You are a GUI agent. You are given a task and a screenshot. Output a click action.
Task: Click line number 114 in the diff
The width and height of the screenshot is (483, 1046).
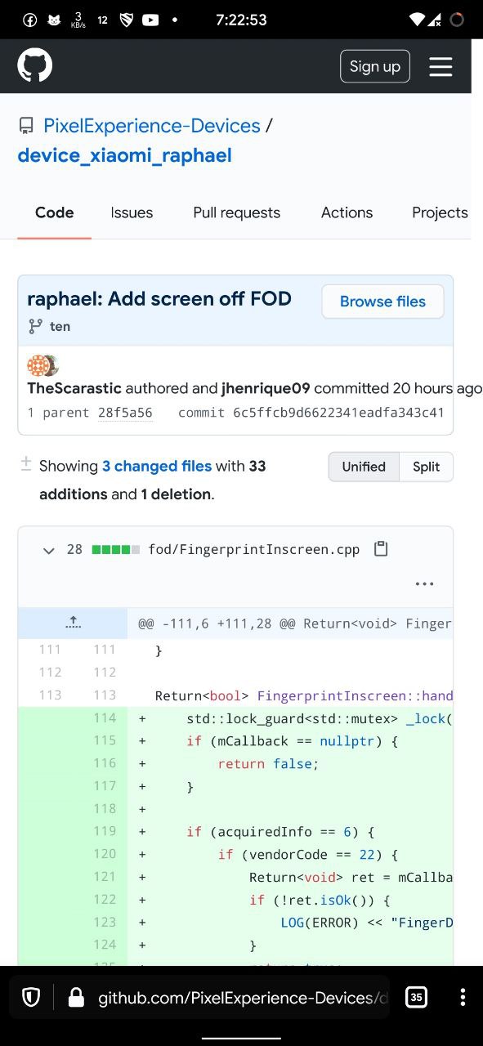point(105,718)
